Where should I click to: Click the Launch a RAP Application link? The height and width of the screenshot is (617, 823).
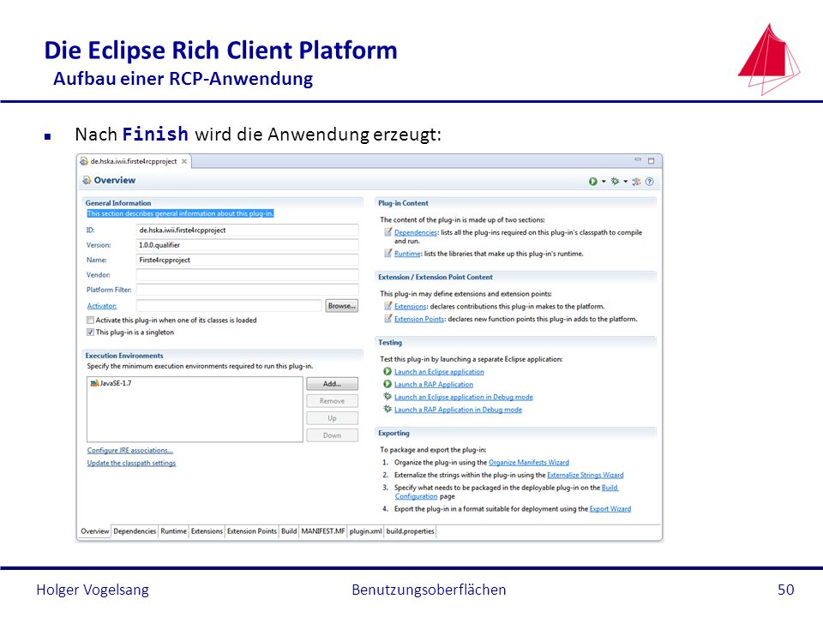coord(434,384)
